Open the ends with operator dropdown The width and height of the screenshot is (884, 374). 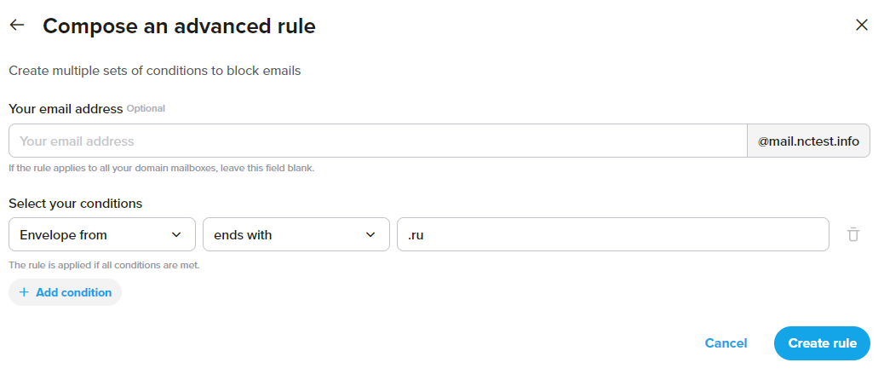pyautogui.click(x=296, y=234)
